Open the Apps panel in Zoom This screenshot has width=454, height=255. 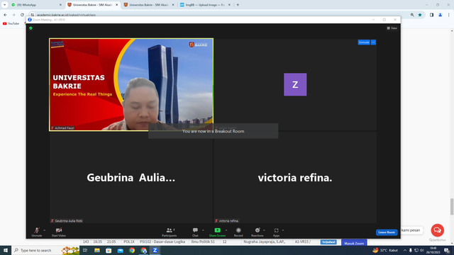coord(276,232)
